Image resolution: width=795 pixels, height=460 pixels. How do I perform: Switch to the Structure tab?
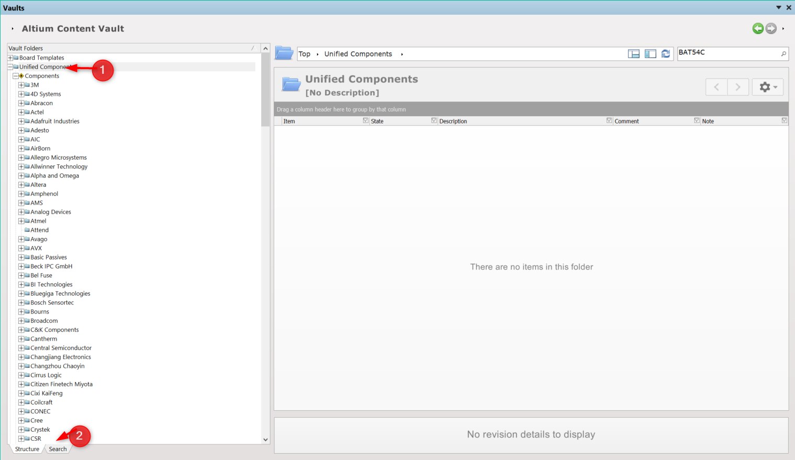pos(27,449)
